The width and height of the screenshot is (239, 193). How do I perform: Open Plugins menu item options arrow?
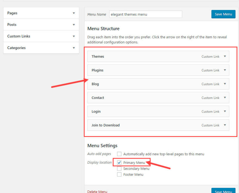coord(225,70)
